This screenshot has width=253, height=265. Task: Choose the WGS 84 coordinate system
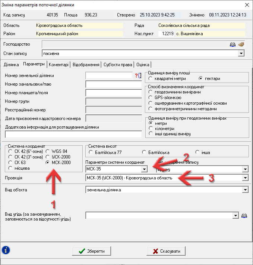(47, 151)
